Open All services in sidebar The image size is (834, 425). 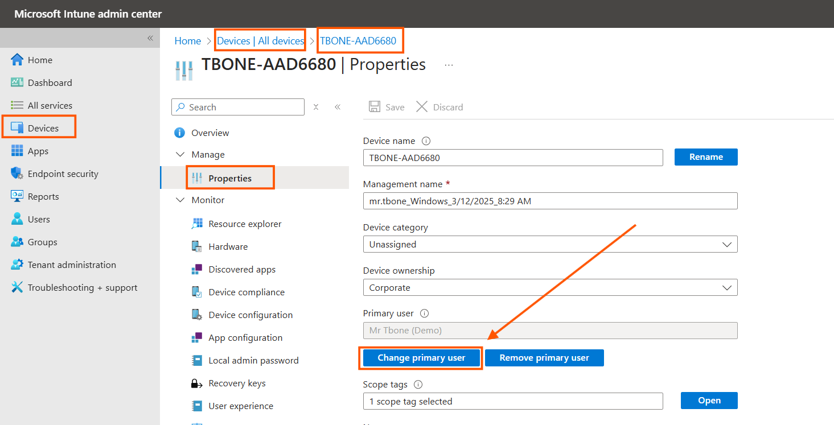(x=50, y=105)
